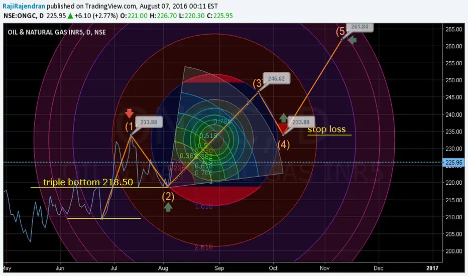Click the Dec label on time axis
The width and height of the screenshot is (468, 276).
[379, 268]
